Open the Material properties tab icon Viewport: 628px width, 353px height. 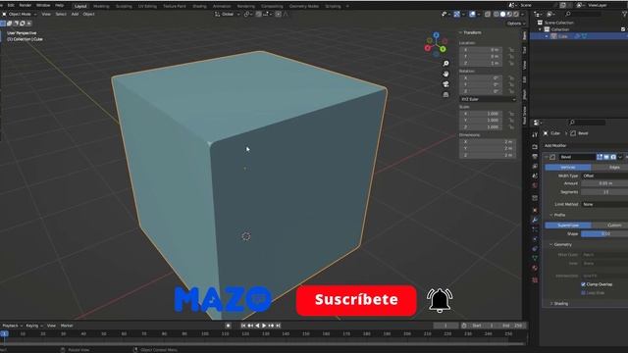pos(535,268)
